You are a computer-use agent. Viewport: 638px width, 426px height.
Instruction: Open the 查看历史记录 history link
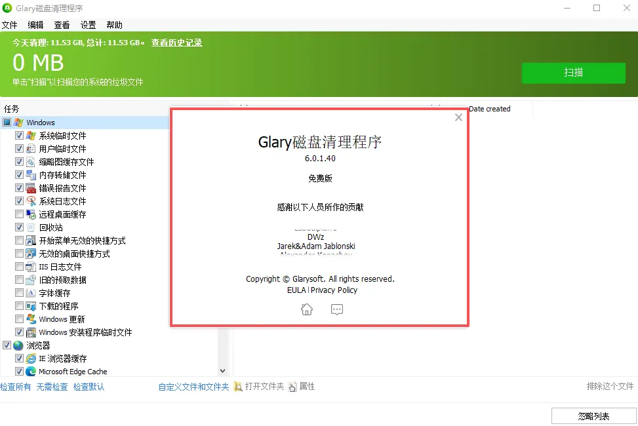[176, 43]
